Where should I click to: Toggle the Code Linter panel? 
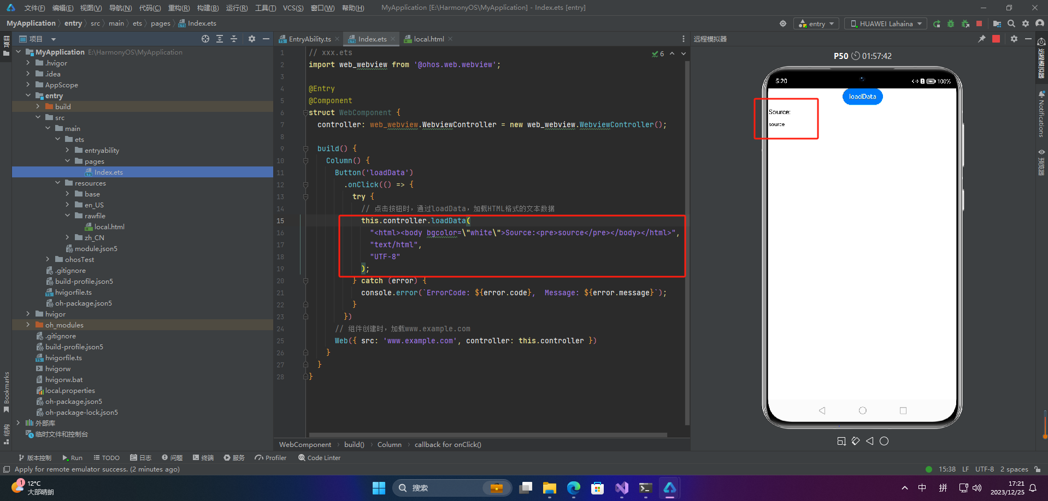tap(319, 458)
